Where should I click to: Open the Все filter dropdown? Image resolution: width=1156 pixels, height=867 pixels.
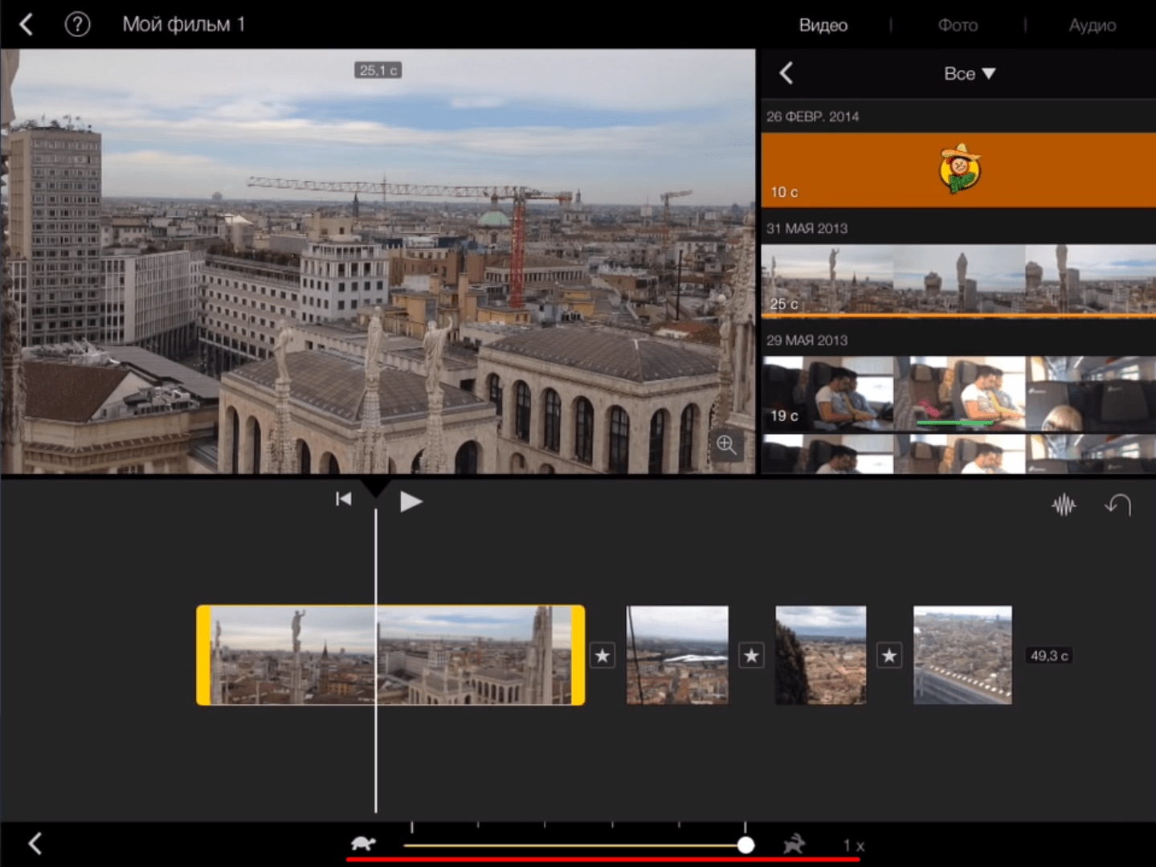click(x=970, y=74)
